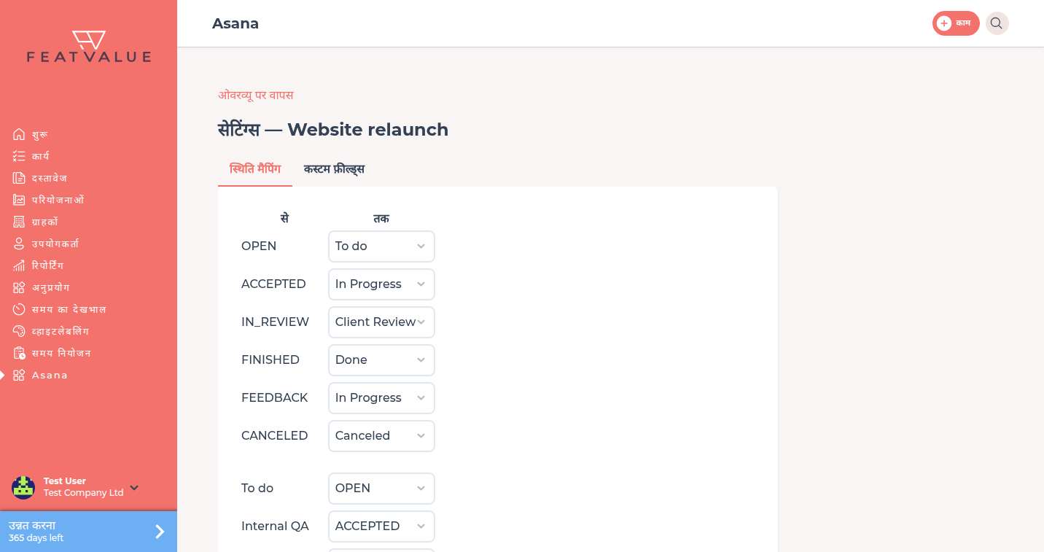
Task: Click the palette icon beside व्हाइटलेबलिंग
Action: [x=19, y=331]
